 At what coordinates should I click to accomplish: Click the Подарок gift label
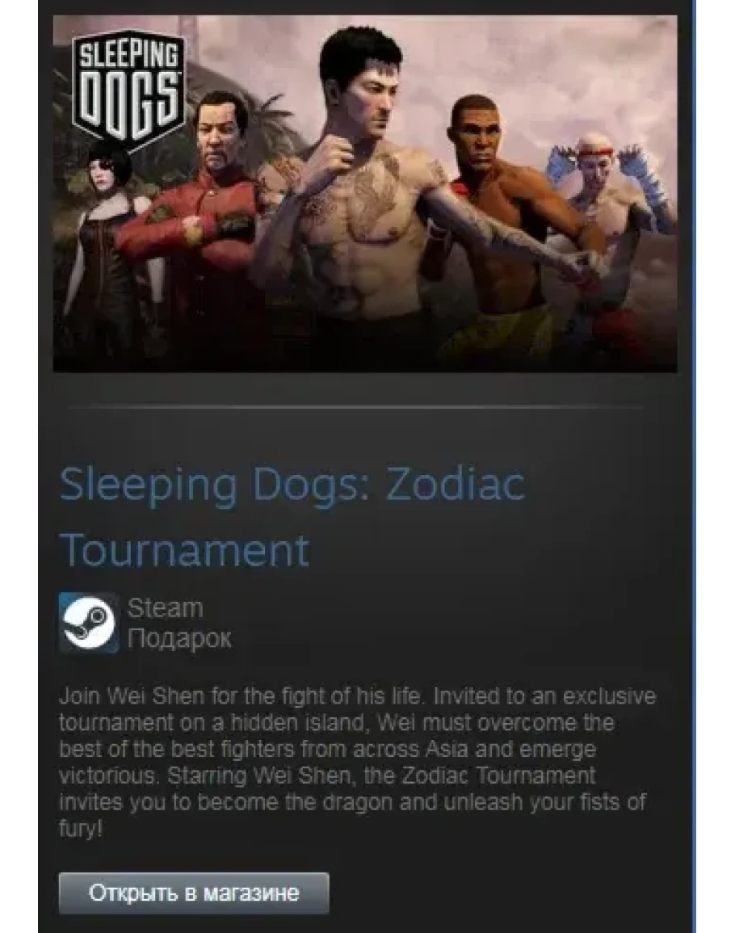coord(179,638)
